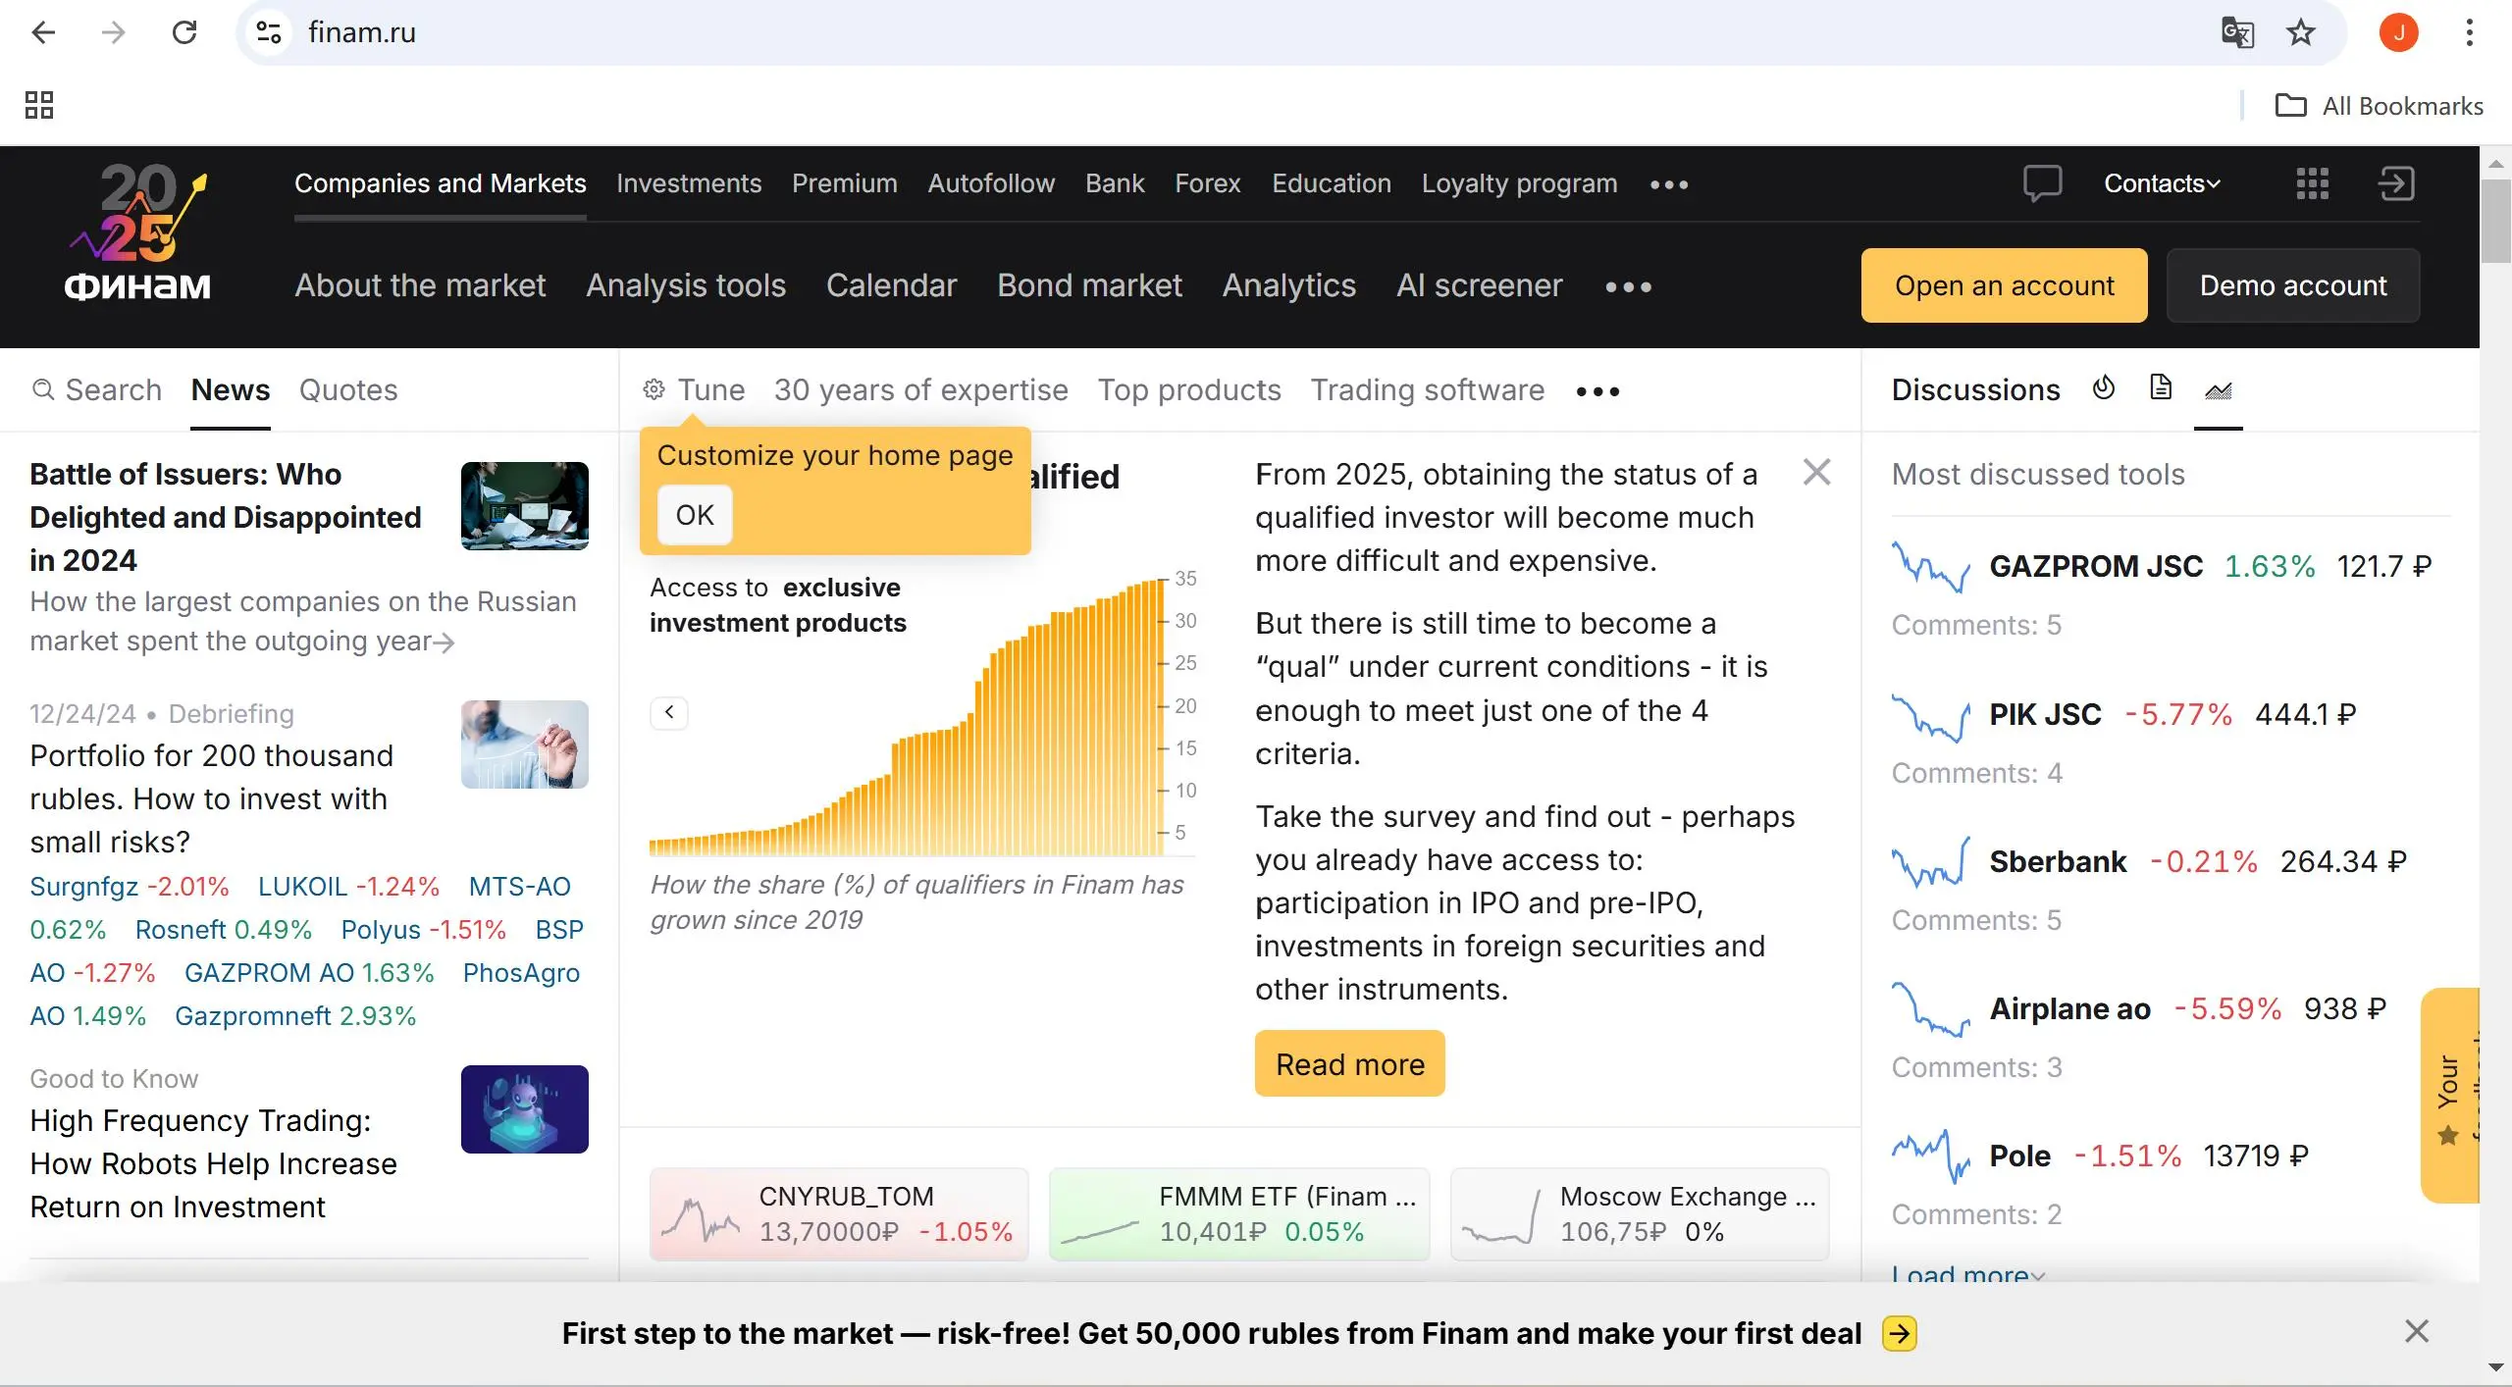Open the Bond market section
2512x1387 pixels.
coord(1089,285)
